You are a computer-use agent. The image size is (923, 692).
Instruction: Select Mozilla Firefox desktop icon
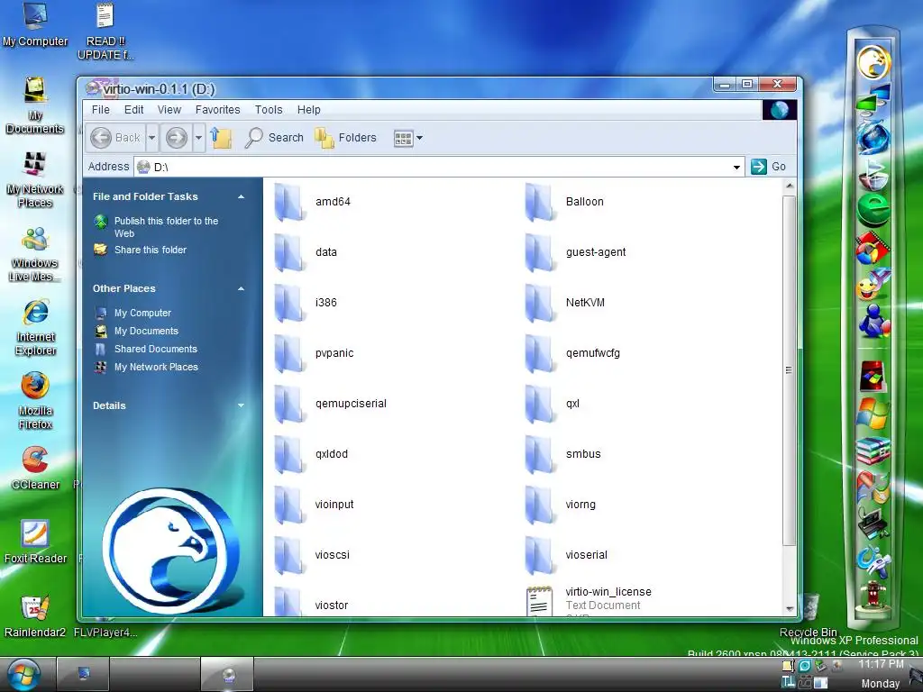(35, 401)
